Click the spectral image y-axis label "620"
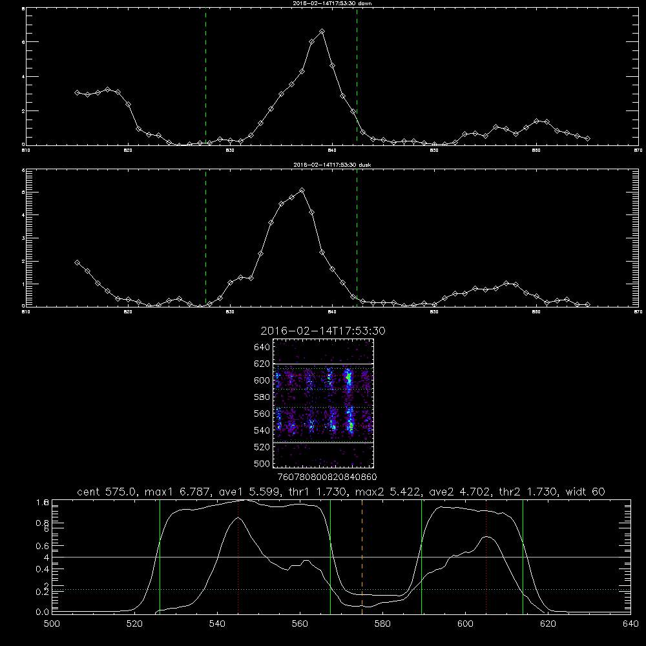The width and height of the screenshot is (646, 646). pos(262,364)
